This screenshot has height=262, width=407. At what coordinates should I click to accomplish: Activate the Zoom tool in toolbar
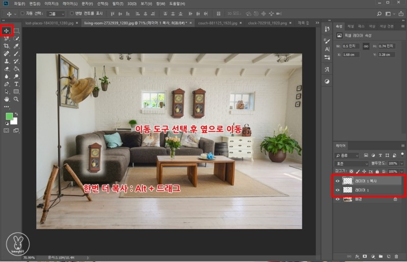(16, 100)
